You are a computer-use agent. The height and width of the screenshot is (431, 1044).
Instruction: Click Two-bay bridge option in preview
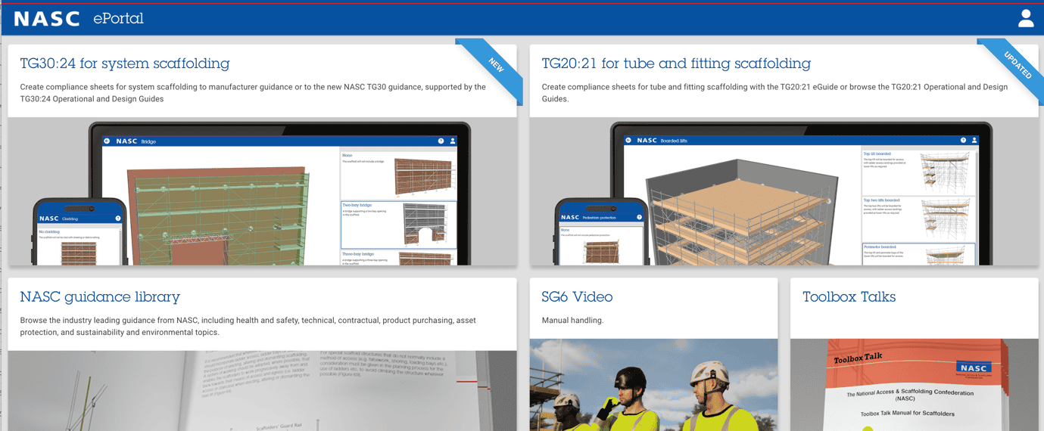pos(399,225)
